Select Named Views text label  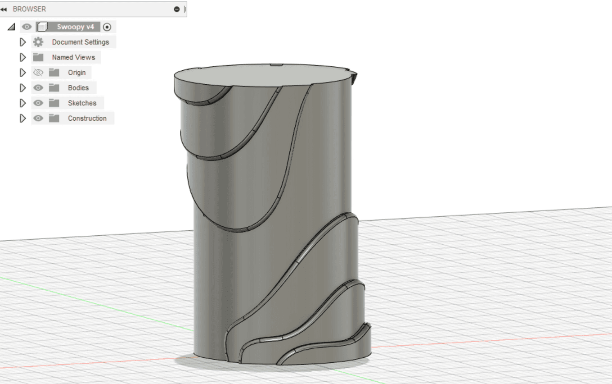(73, 57)
